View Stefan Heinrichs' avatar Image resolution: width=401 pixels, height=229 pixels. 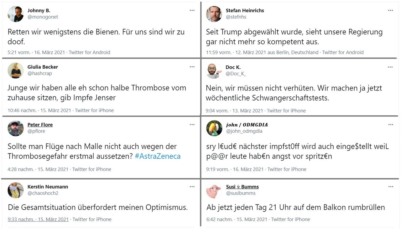click(214, 14)
